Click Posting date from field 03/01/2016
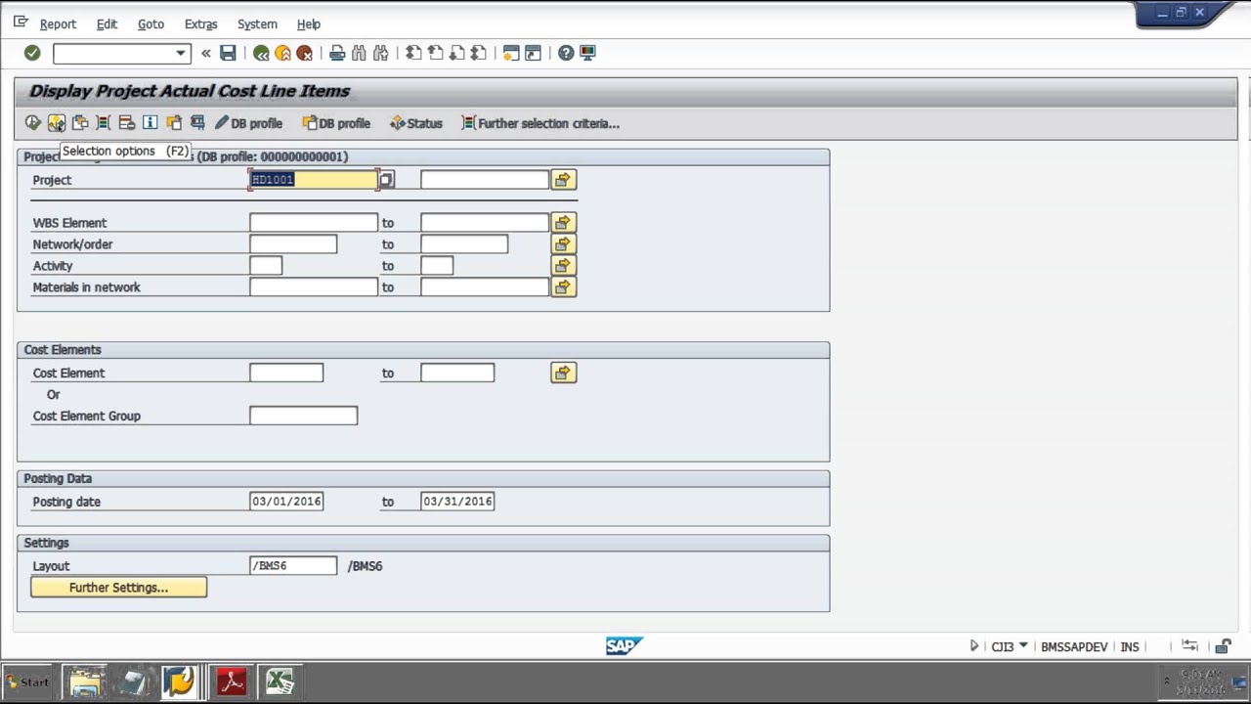 tap(286, 502)
